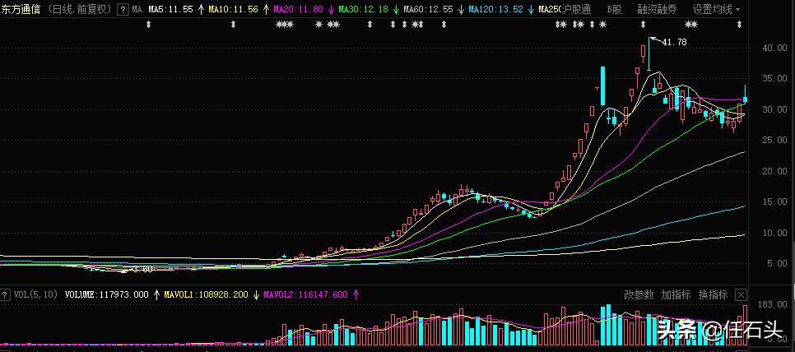This screenshot has height=352, width=795.
Task: Click the magenta MA20 indicator label
Action: point(297,9)
